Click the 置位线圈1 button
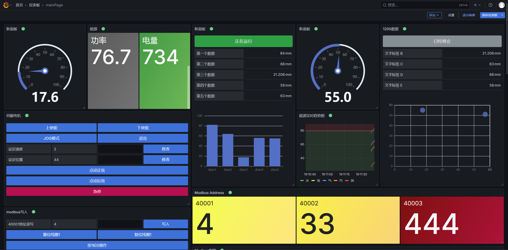Image resolution: width=508 pixels, height=250 pixels. pyautogui.click(x=51, y=235)
